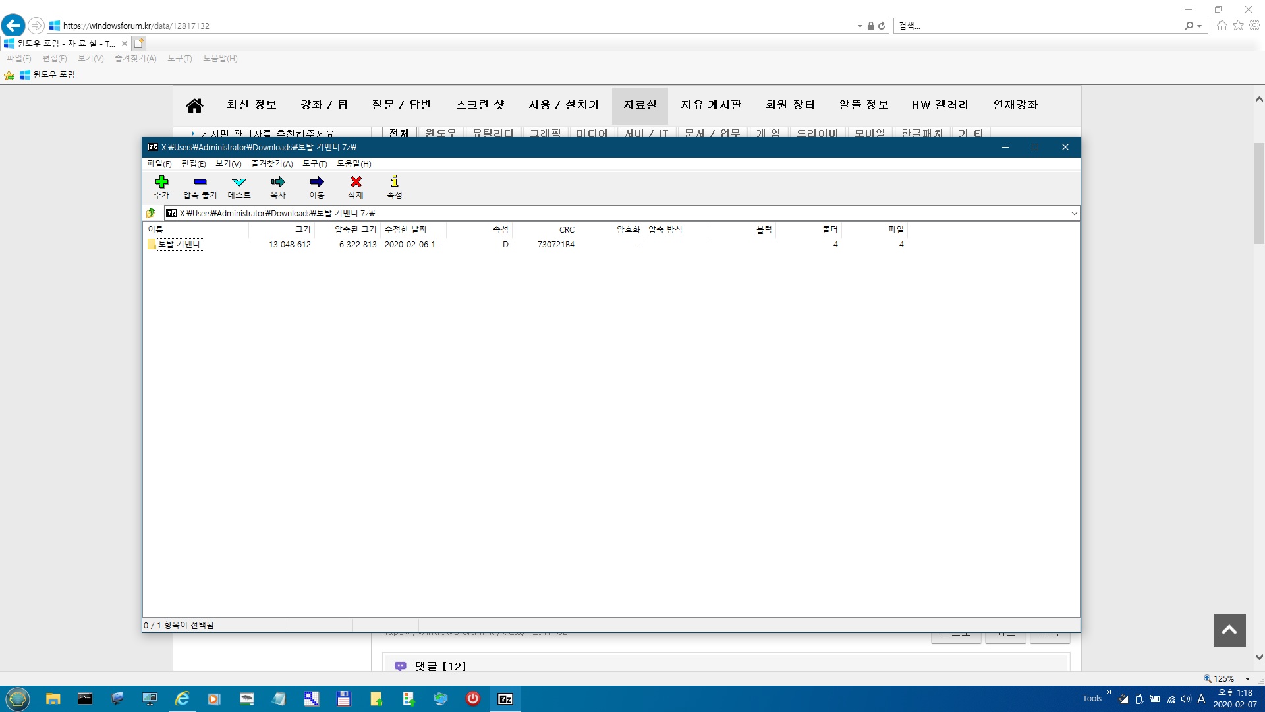Open File Explorer from taskbar
The height and width of the screenshot is (712, 1265).
(x=53, y=699)
